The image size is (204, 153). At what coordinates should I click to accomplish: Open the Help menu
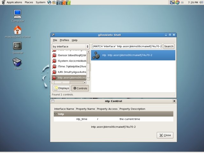pos(75,40)
